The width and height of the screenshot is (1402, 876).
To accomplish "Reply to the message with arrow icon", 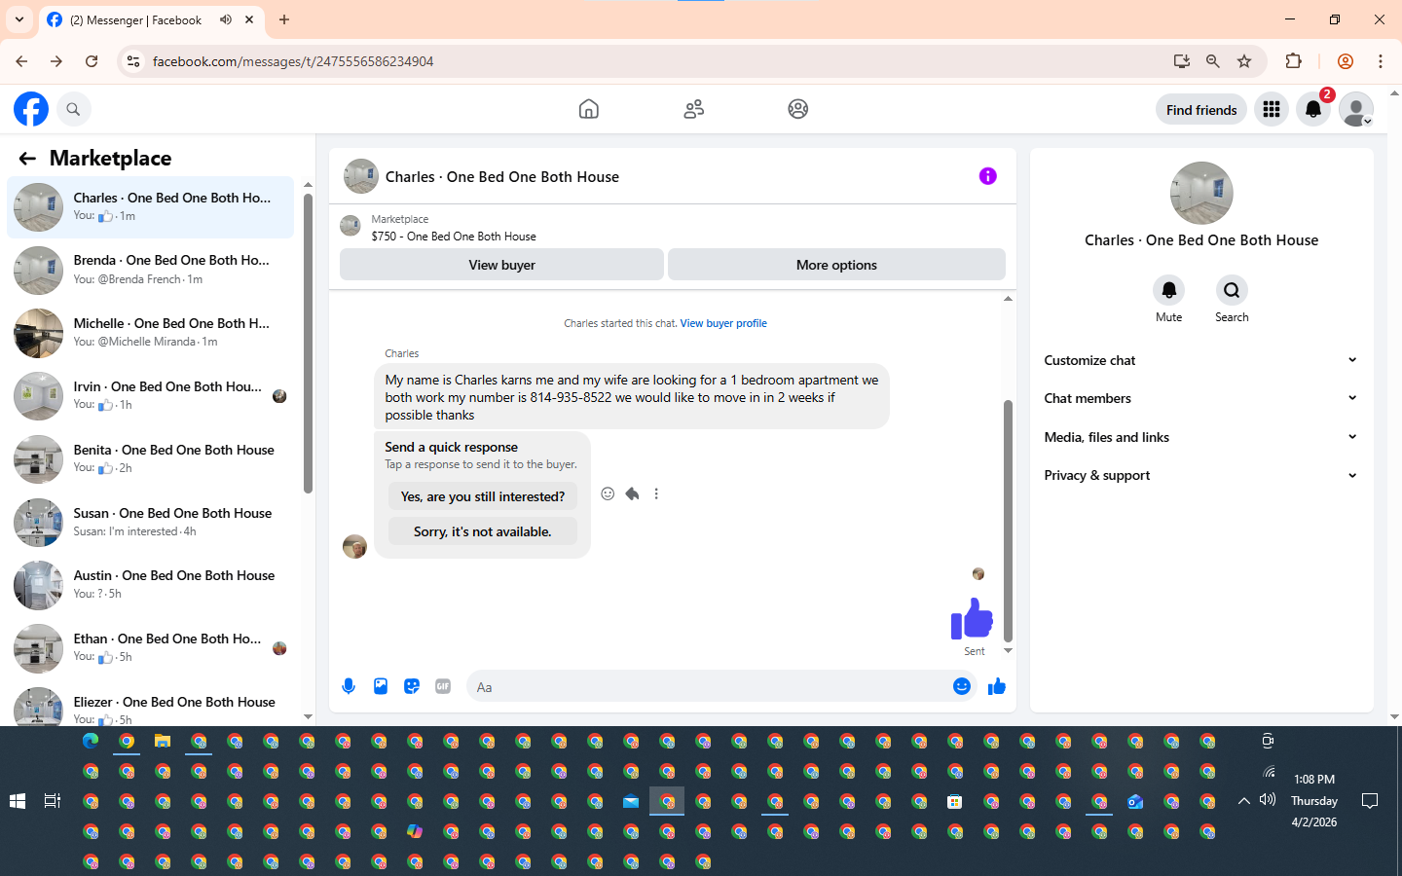I will click(632, 494).
